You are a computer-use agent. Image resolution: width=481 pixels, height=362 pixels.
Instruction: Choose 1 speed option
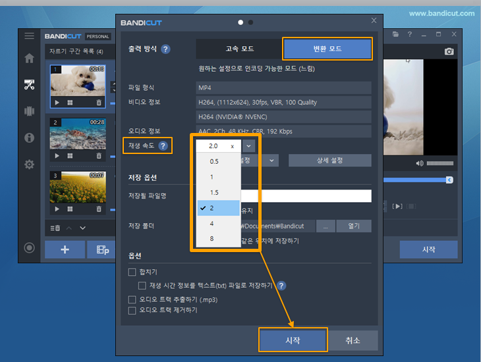click(218, 177)
